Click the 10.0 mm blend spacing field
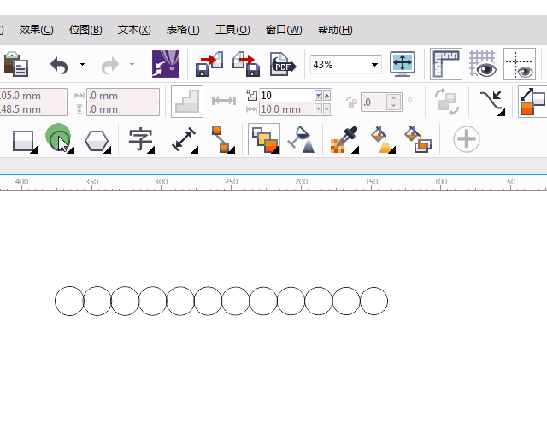Image resolution: width=547 pixels, height=439 pixels. pyautogui.click(x=287, y=109)
